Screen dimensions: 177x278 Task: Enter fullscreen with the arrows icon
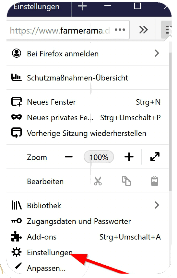(x=155, y=157)
